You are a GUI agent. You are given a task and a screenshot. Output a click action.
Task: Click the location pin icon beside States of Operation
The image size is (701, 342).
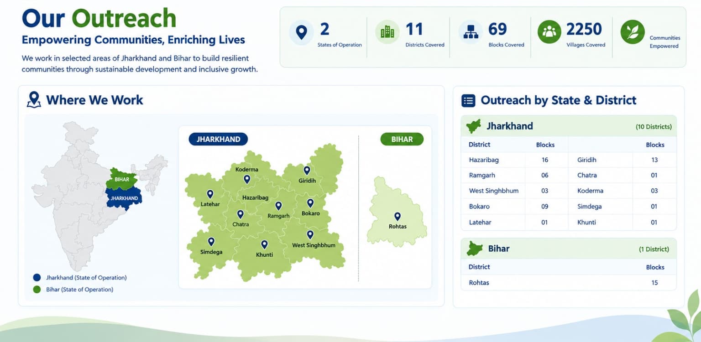coord(301,32)
